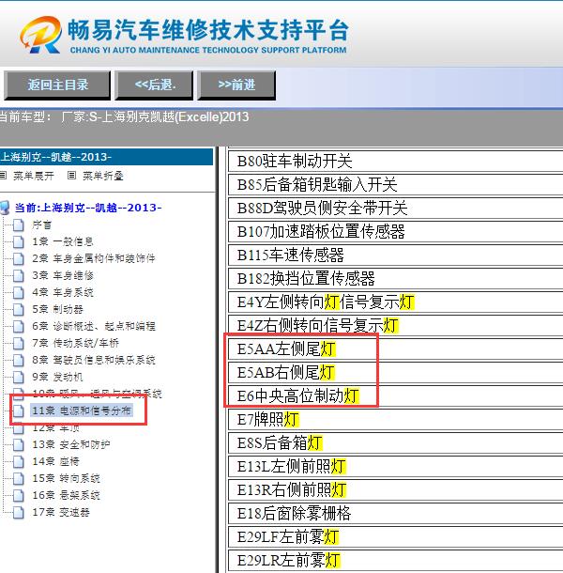The height and width of the screenshot is (573, 563).
Task: Open chapter 16章 悬架系统
Action: pos(66,495)
